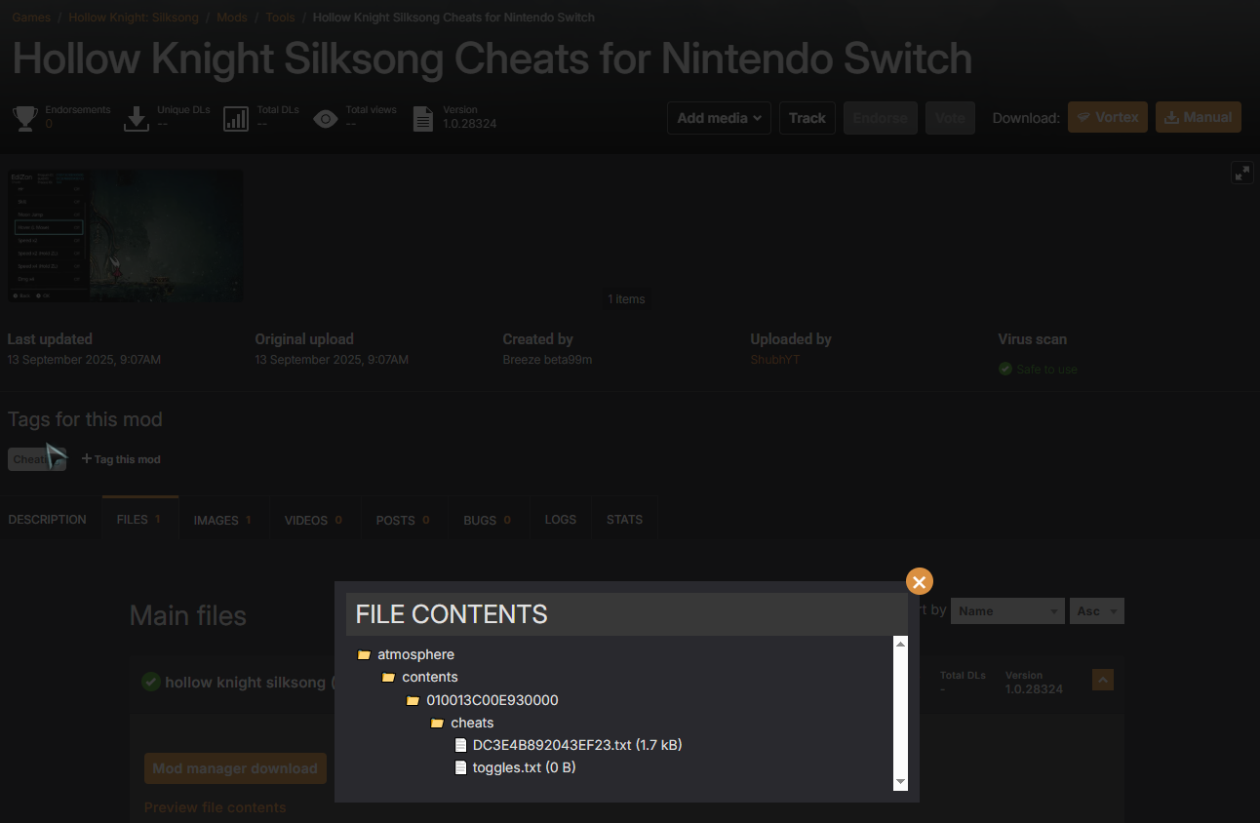
Task: Select the toggles.txt file icon
Action: pos(461,767)
